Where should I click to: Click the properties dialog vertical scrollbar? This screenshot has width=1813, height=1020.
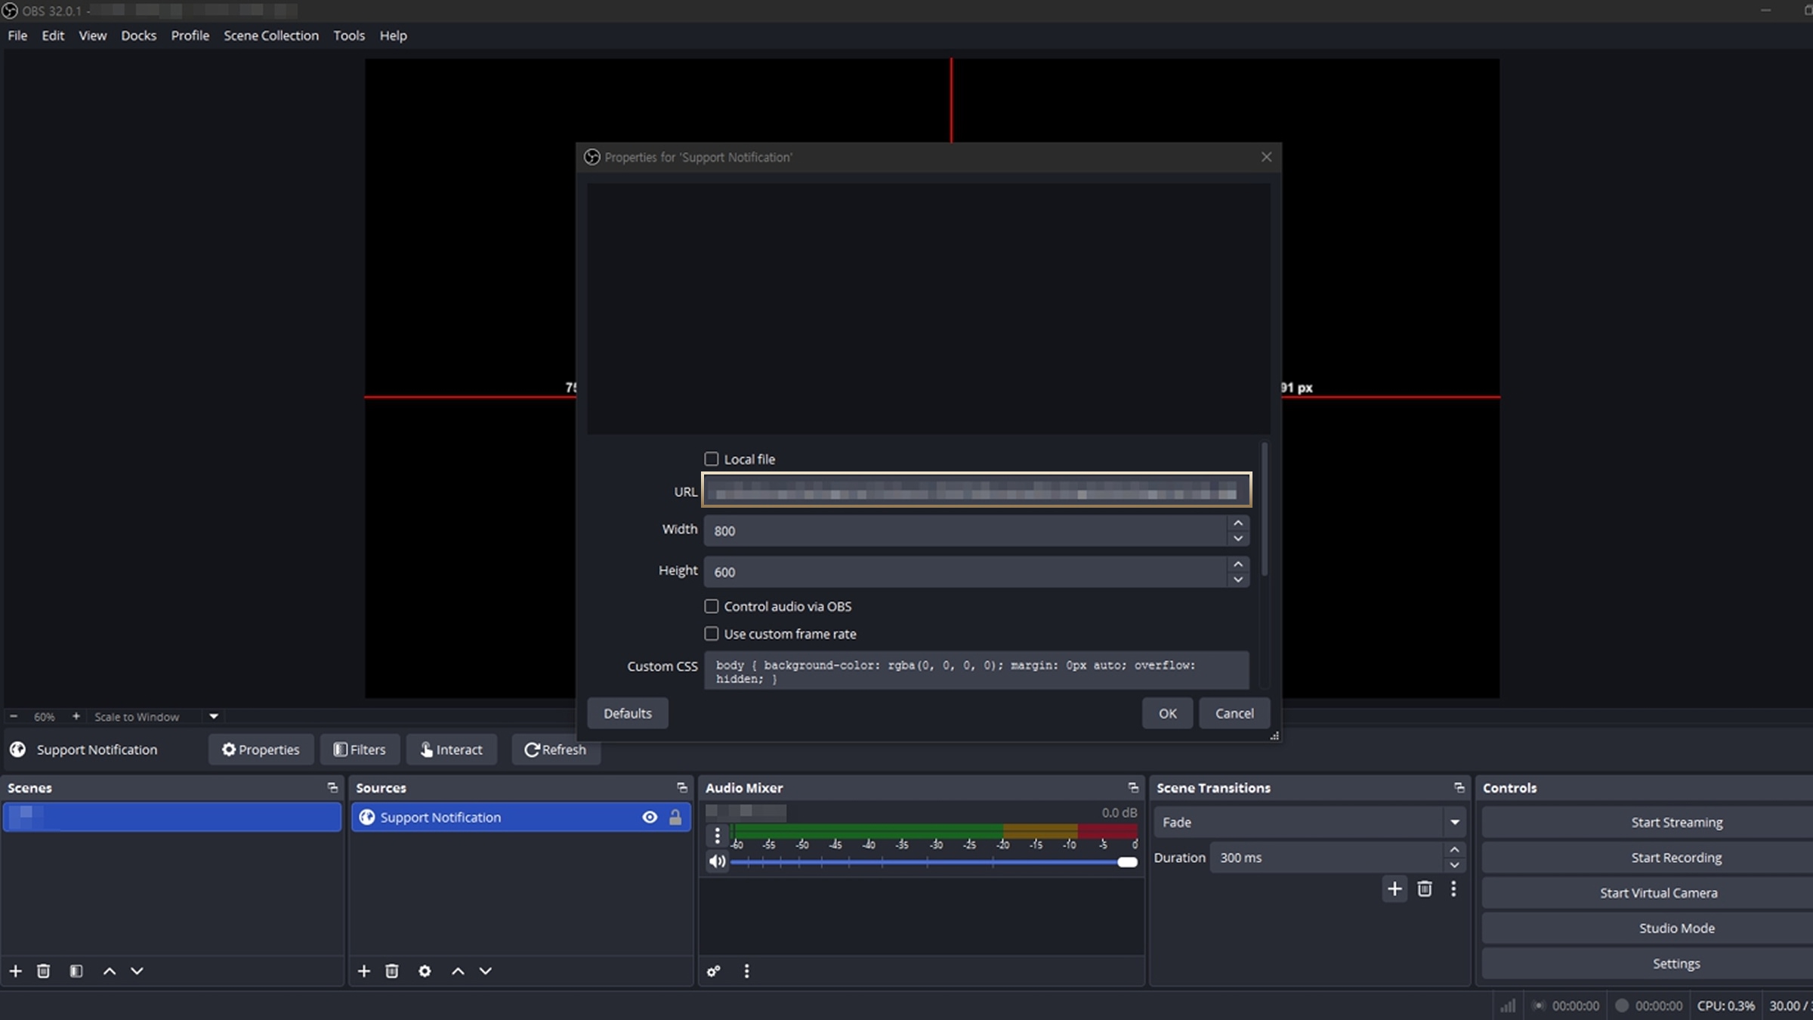click(x=1264, y=510)
